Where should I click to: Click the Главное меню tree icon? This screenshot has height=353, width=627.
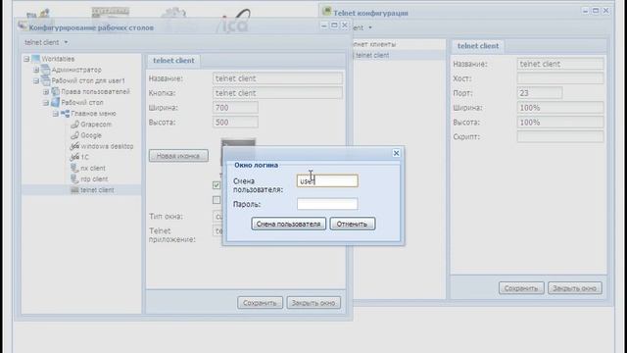click(x=65, y=114)
